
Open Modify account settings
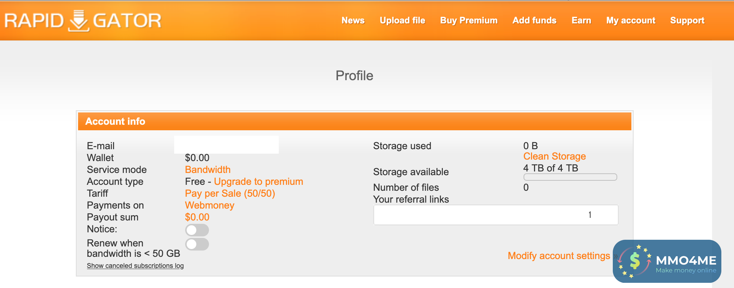point(559,256)
